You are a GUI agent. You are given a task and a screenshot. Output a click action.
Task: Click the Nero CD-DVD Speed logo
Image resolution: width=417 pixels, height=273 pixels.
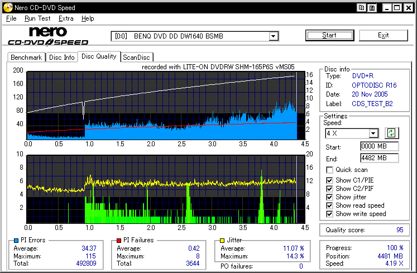click(48, 36)
